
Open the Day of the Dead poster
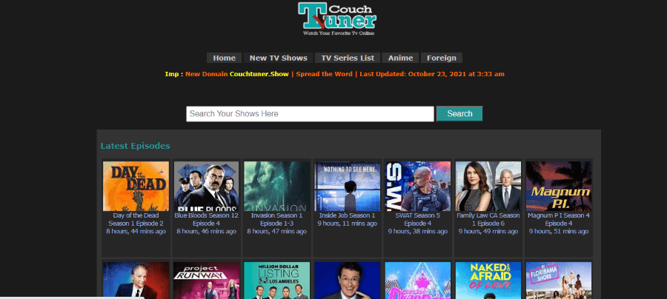[x=136, y=186]
